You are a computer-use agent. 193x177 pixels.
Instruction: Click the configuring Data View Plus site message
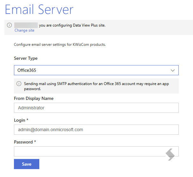point(72,25)
